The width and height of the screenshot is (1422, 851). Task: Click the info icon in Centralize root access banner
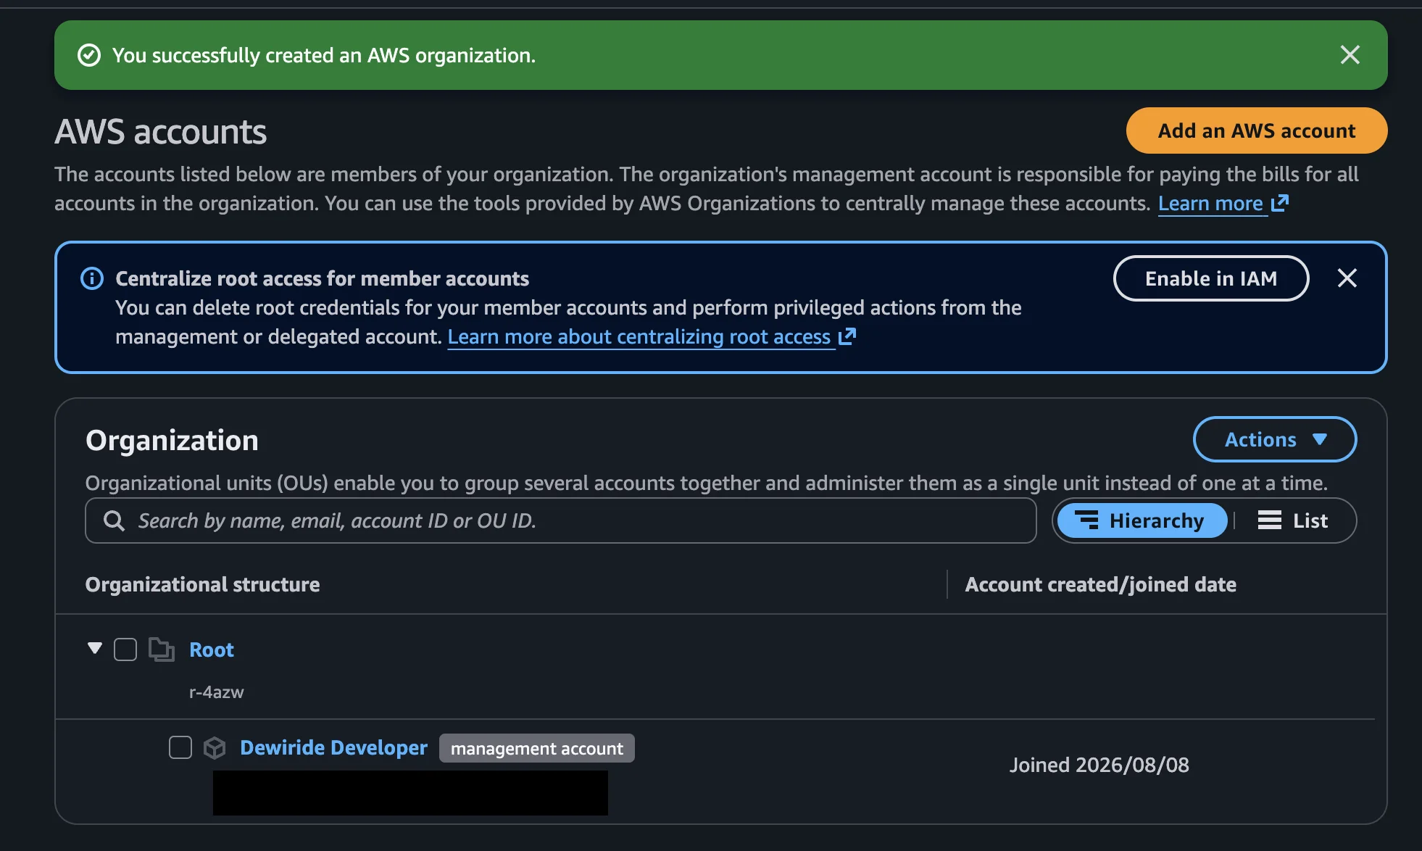tap(92, 278)
